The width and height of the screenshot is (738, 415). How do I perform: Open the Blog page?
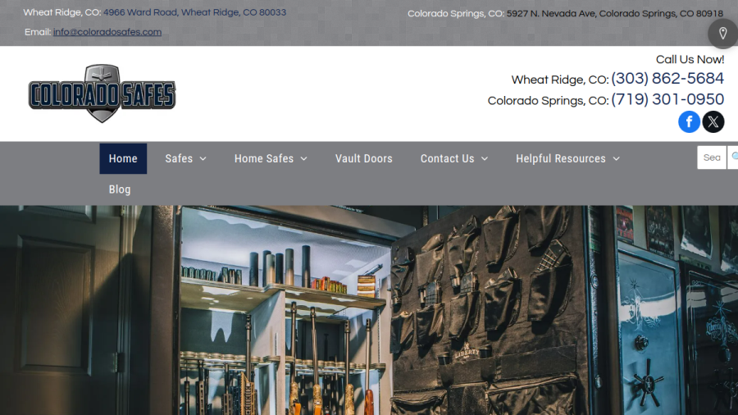tap(120, 189)
